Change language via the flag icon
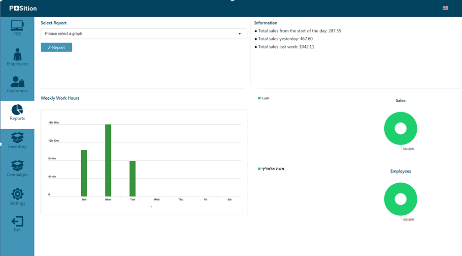This screenshot has width=462, height=256. (445, 8)
